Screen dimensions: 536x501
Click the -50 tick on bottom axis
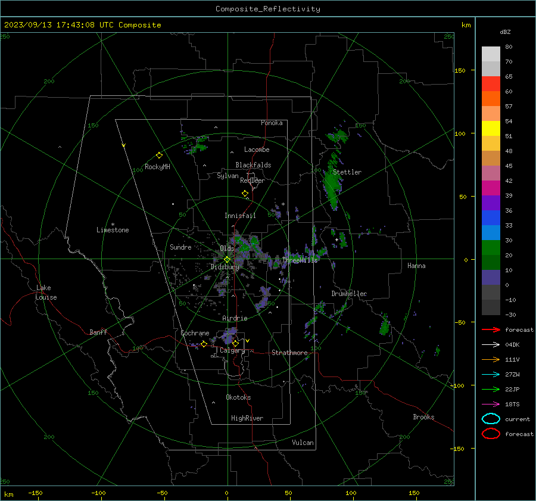point(162,493)
